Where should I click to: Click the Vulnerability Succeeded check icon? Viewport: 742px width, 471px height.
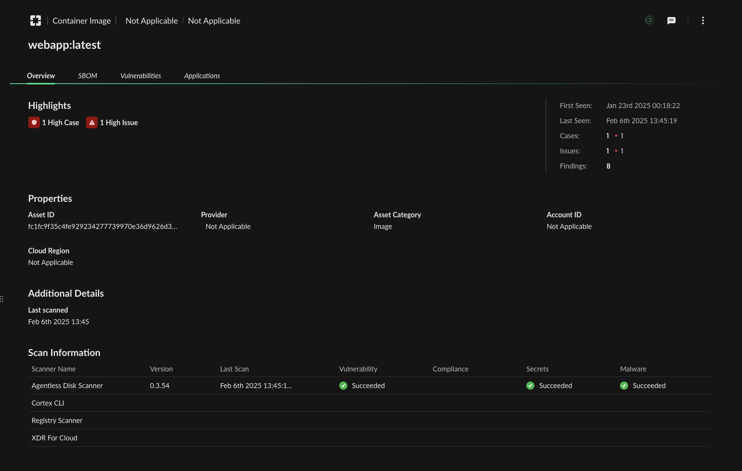[343, 385]
